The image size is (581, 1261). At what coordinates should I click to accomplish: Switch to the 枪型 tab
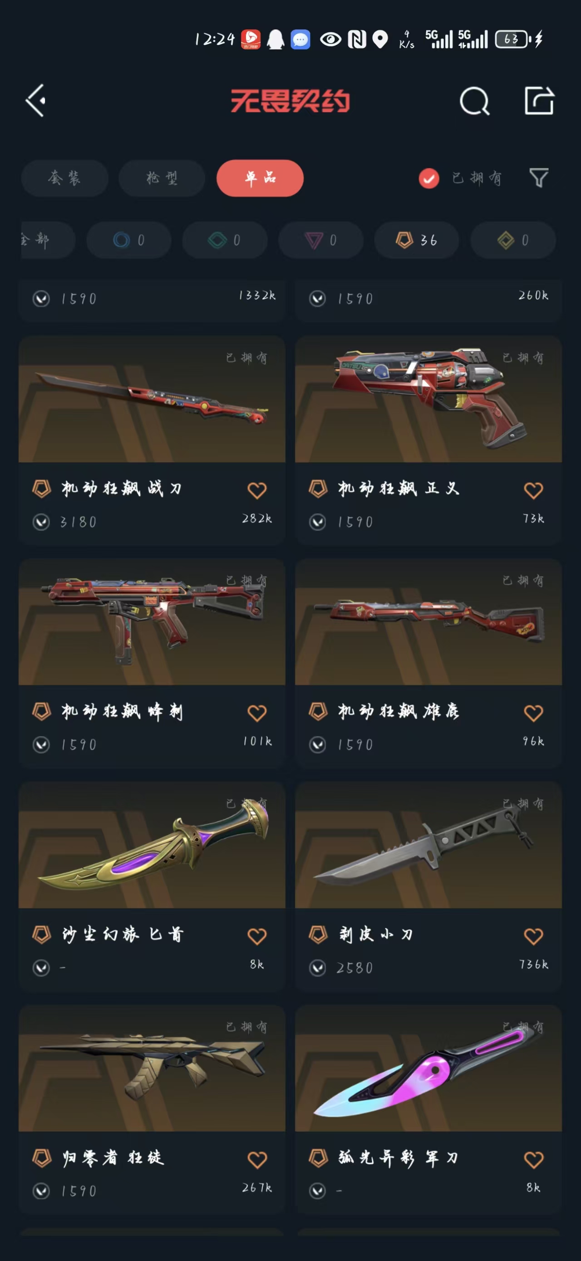pos(162,178)
